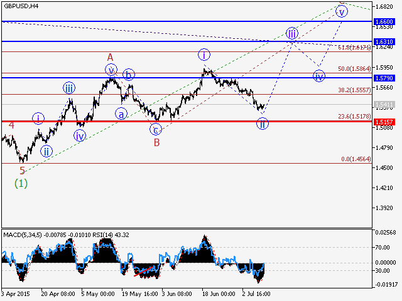Select the blue 1.6310 price tag

[x=384, y=41]
